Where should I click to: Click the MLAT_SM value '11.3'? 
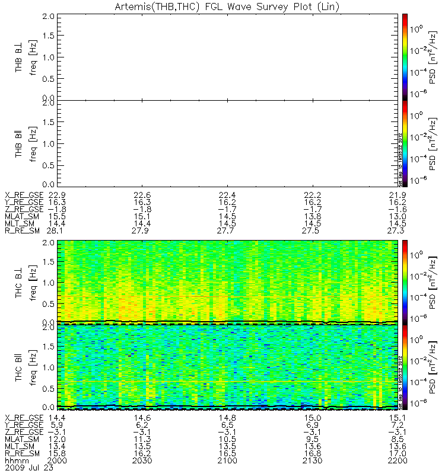(142, 439)
